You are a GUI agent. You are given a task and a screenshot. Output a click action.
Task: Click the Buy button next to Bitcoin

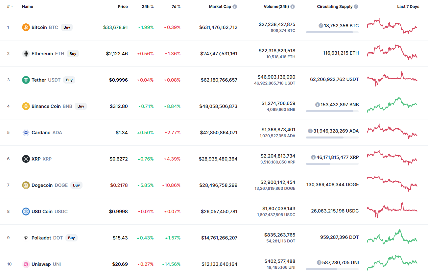click(x=67, y=27)
